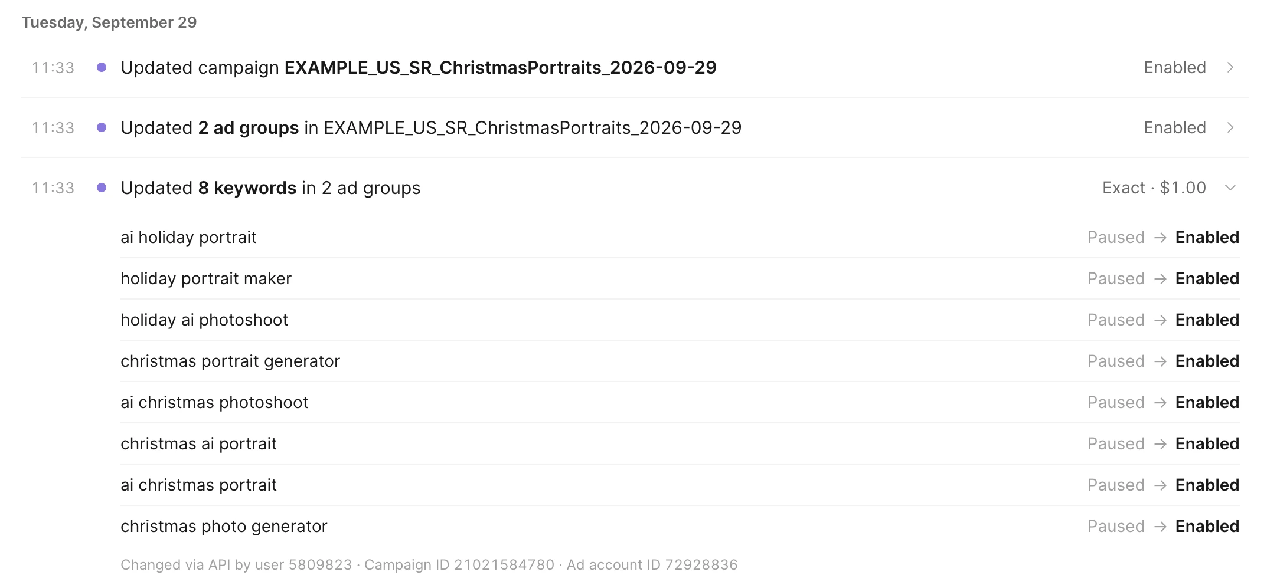1267x585 pixels.
Task: Click the 2 ad groups bold text
Action: point(249,128)
